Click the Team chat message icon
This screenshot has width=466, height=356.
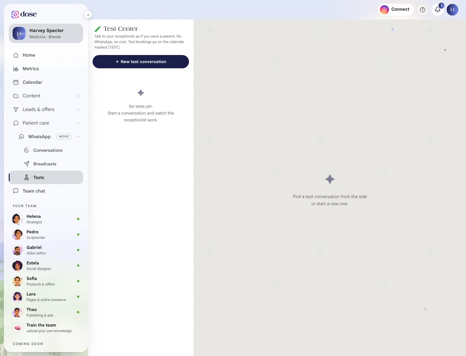pyautogui.click(x=16, y=191)
